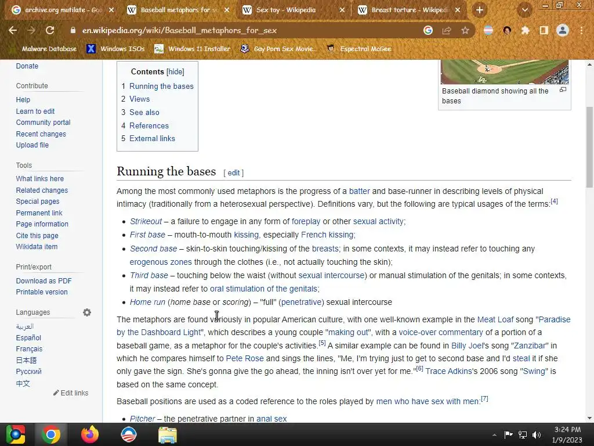Open Windows 11 Installer bookmark

point(193,49)
